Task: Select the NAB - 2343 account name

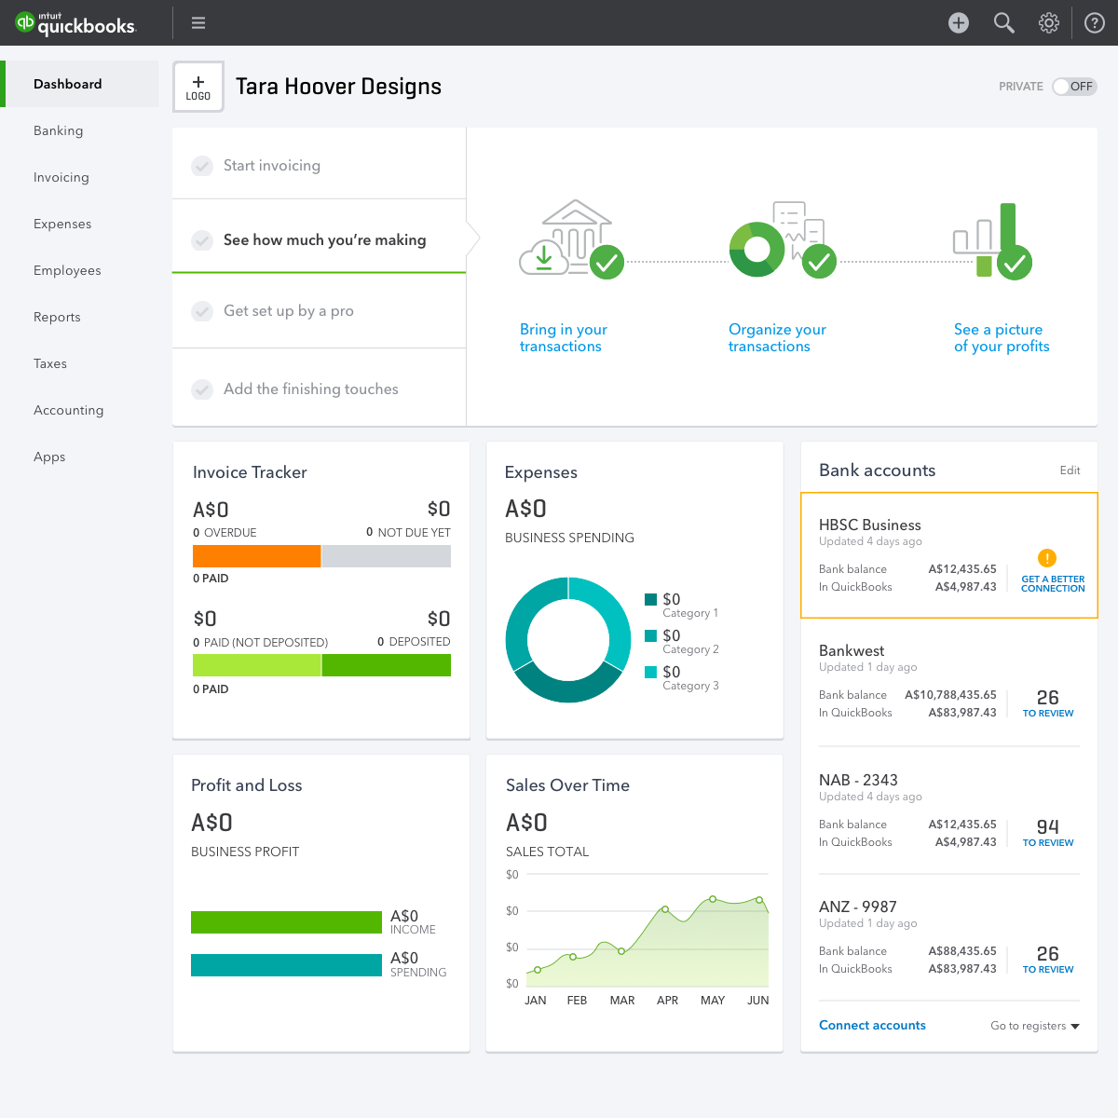Action: (x=858, y=780)
